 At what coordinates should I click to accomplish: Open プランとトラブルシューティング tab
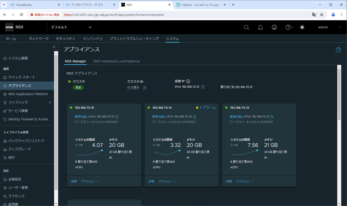(x=134, y=39)
